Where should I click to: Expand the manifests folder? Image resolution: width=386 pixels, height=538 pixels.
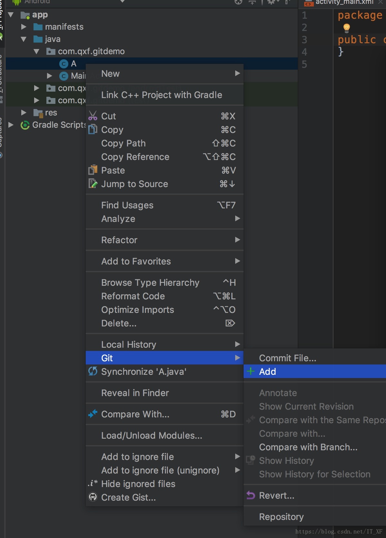[x=24, y=27]
